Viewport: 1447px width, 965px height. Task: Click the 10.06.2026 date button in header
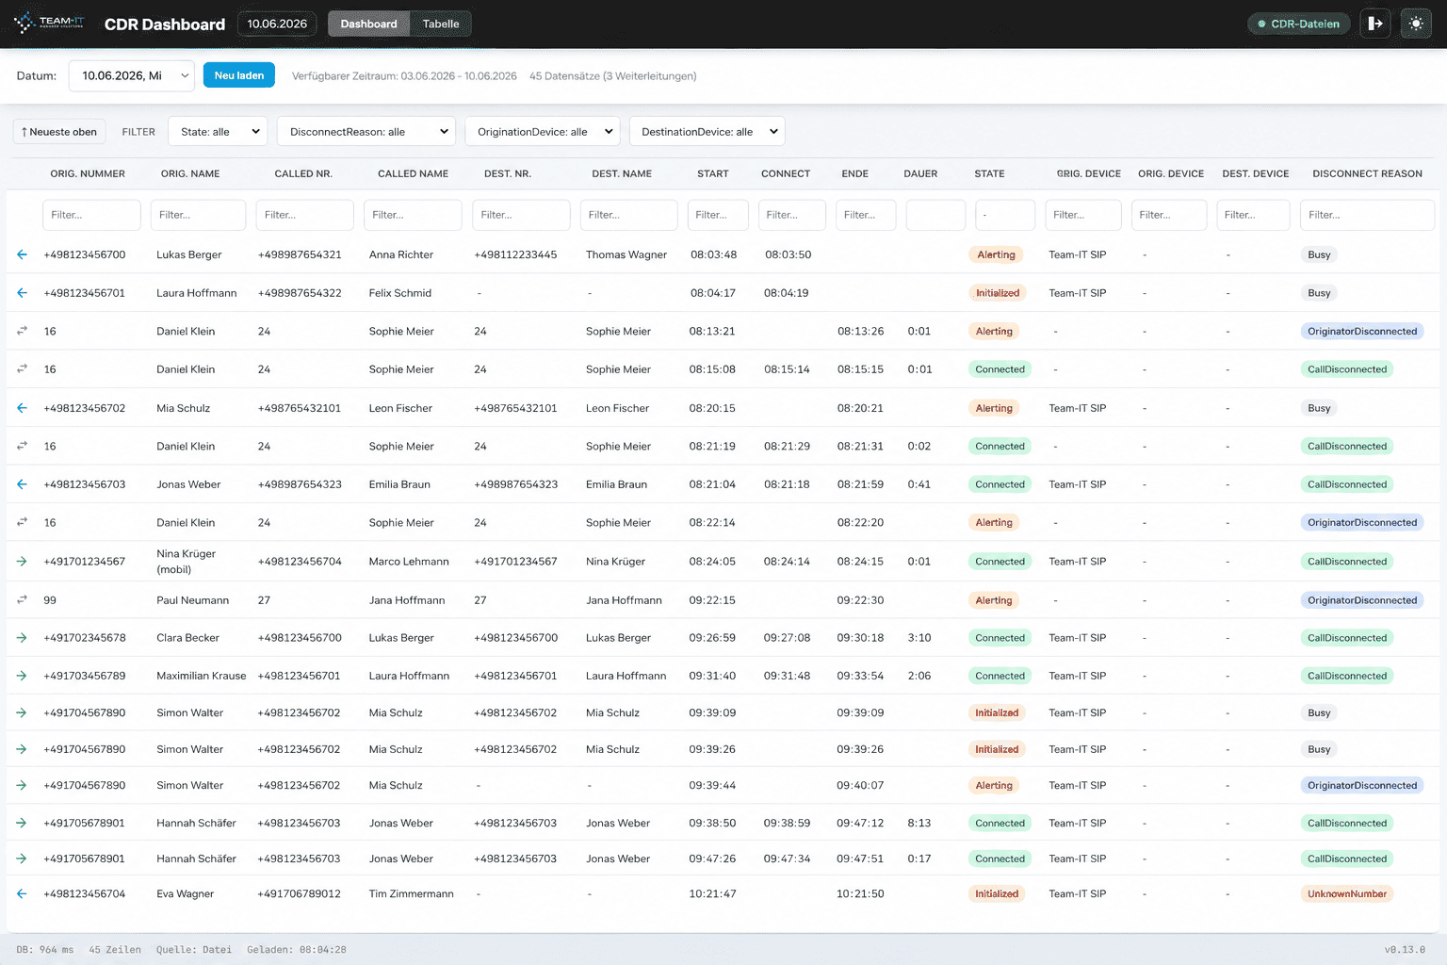point(277,24)
